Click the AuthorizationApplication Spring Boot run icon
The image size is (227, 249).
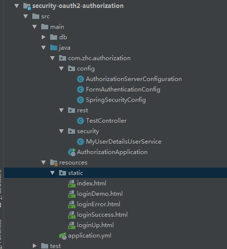click(72, 152)
